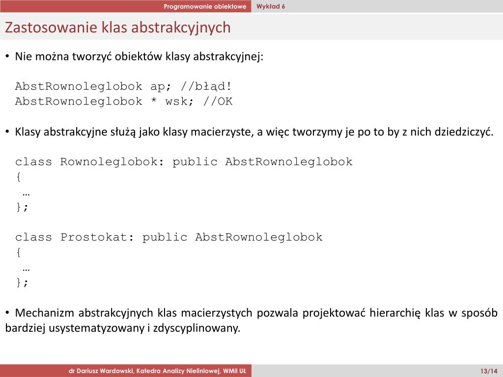Image resolution: width=503 pixels, height=377 pixels.
Task: Click the 'Programowanie obiektowe' header label
Action: 205,6
